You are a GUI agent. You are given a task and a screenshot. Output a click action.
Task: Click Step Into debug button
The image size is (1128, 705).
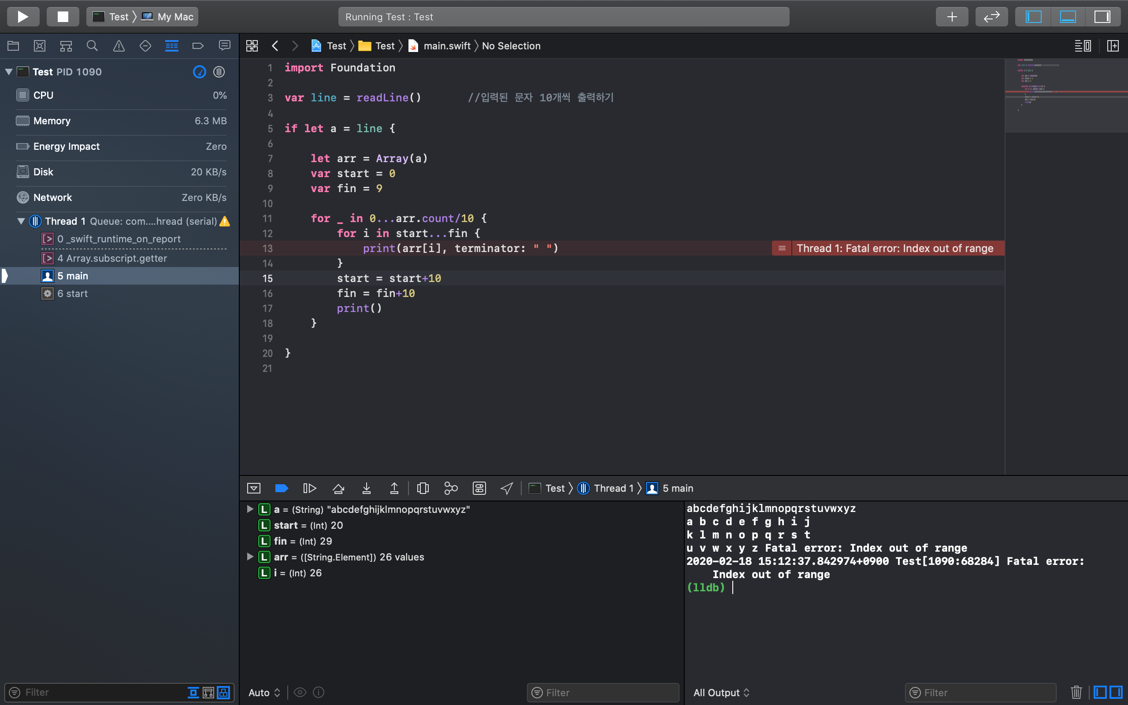(366, 488)
